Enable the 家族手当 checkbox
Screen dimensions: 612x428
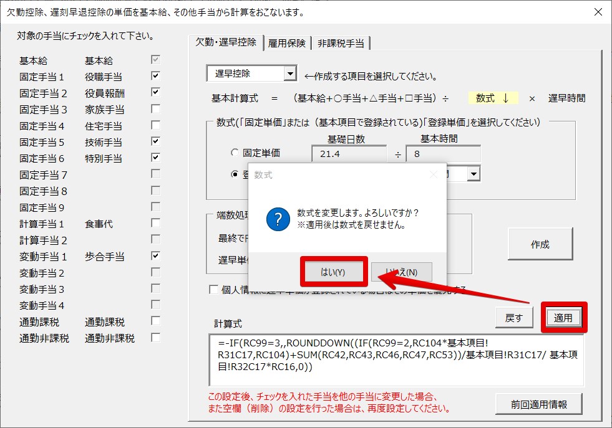pos(156,109)
